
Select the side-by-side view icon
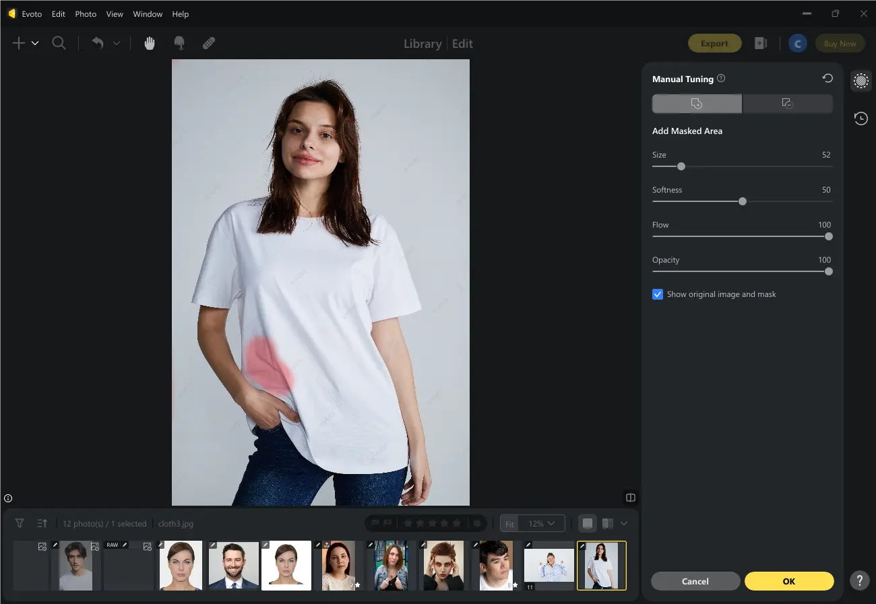pyautogui.click(x=607, y=523)
